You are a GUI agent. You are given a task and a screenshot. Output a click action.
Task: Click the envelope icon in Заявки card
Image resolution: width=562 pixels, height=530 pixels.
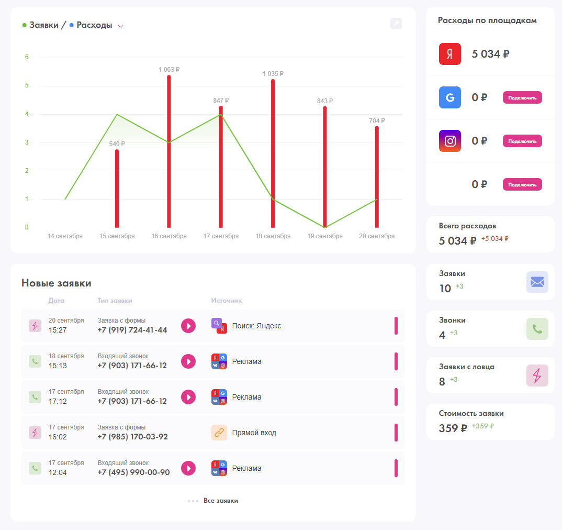click(537, 282)
